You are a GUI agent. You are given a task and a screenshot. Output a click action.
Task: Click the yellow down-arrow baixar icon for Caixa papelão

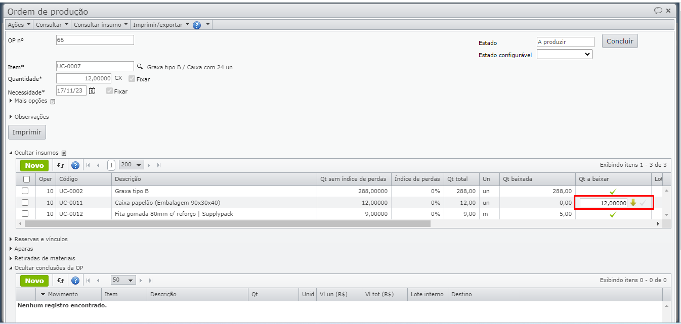pos(633,203)
